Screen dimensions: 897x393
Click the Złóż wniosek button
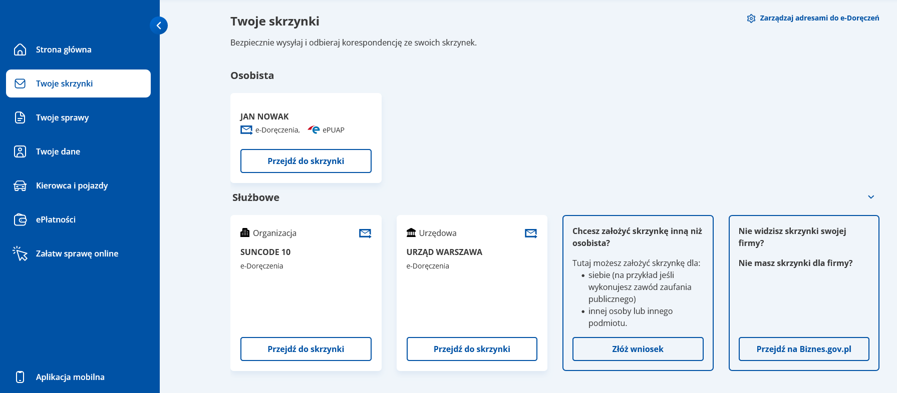coord(638,349)
